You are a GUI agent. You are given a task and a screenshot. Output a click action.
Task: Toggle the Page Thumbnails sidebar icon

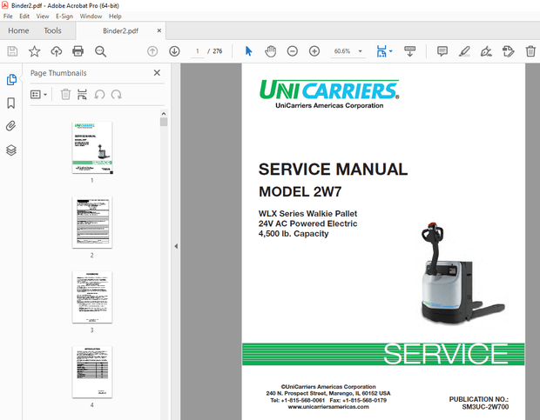(11, 79)
